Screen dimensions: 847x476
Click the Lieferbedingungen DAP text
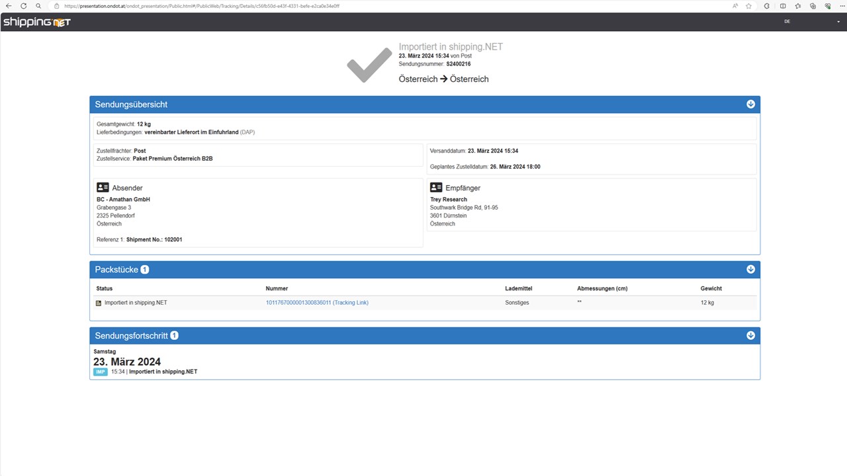(x=175, y=132)
